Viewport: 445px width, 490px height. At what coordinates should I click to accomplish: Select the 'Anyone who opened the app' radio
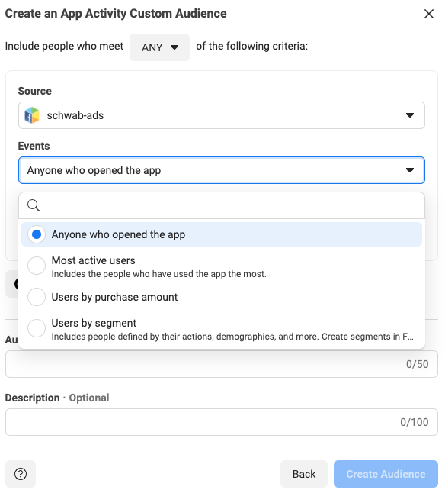[37, 234]
